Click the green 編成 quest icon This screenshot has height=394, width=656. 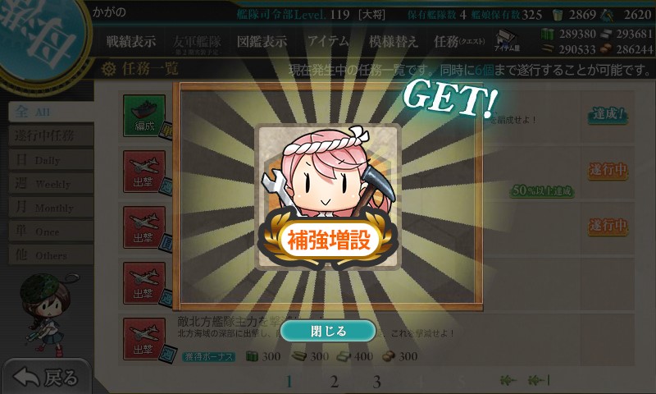(x=144, y=116)
